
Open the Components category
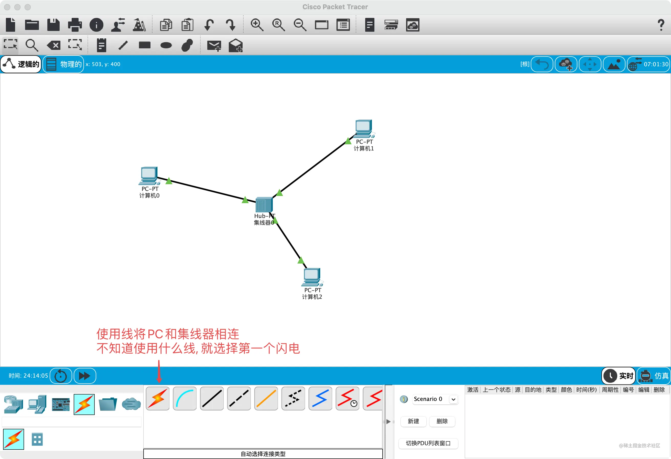click(61, 404)
